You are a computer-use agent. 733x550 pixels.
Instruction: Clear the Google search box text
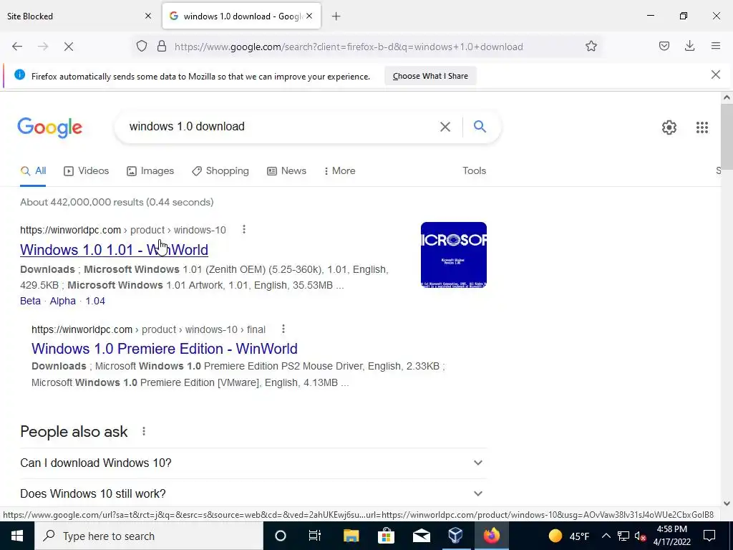click(445, 127)
